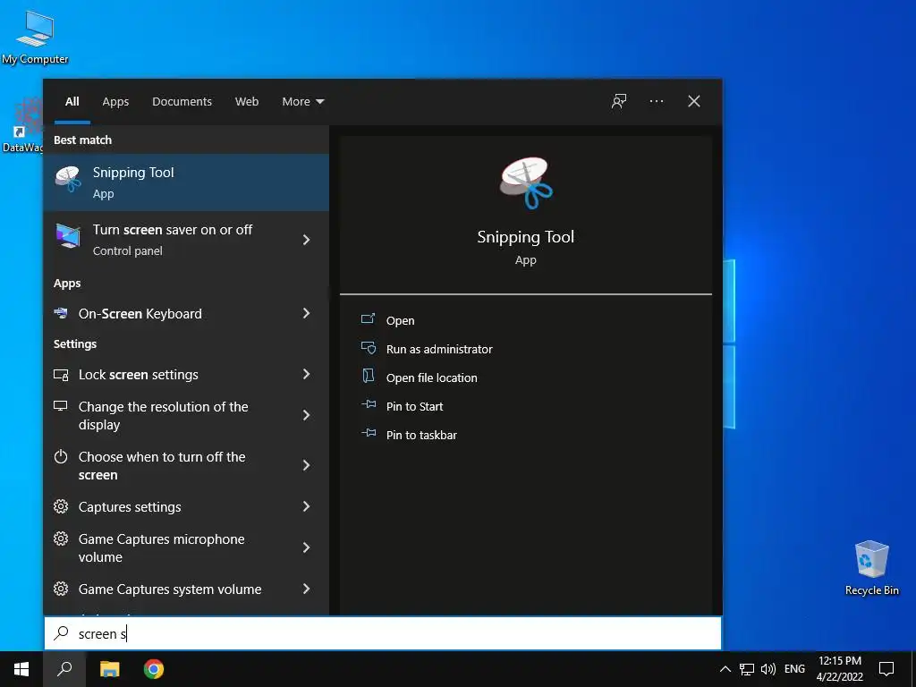Click Snipping Tool icon in Best match row
The width and height of the screenshot is (916, 687).
pos(68,179)
